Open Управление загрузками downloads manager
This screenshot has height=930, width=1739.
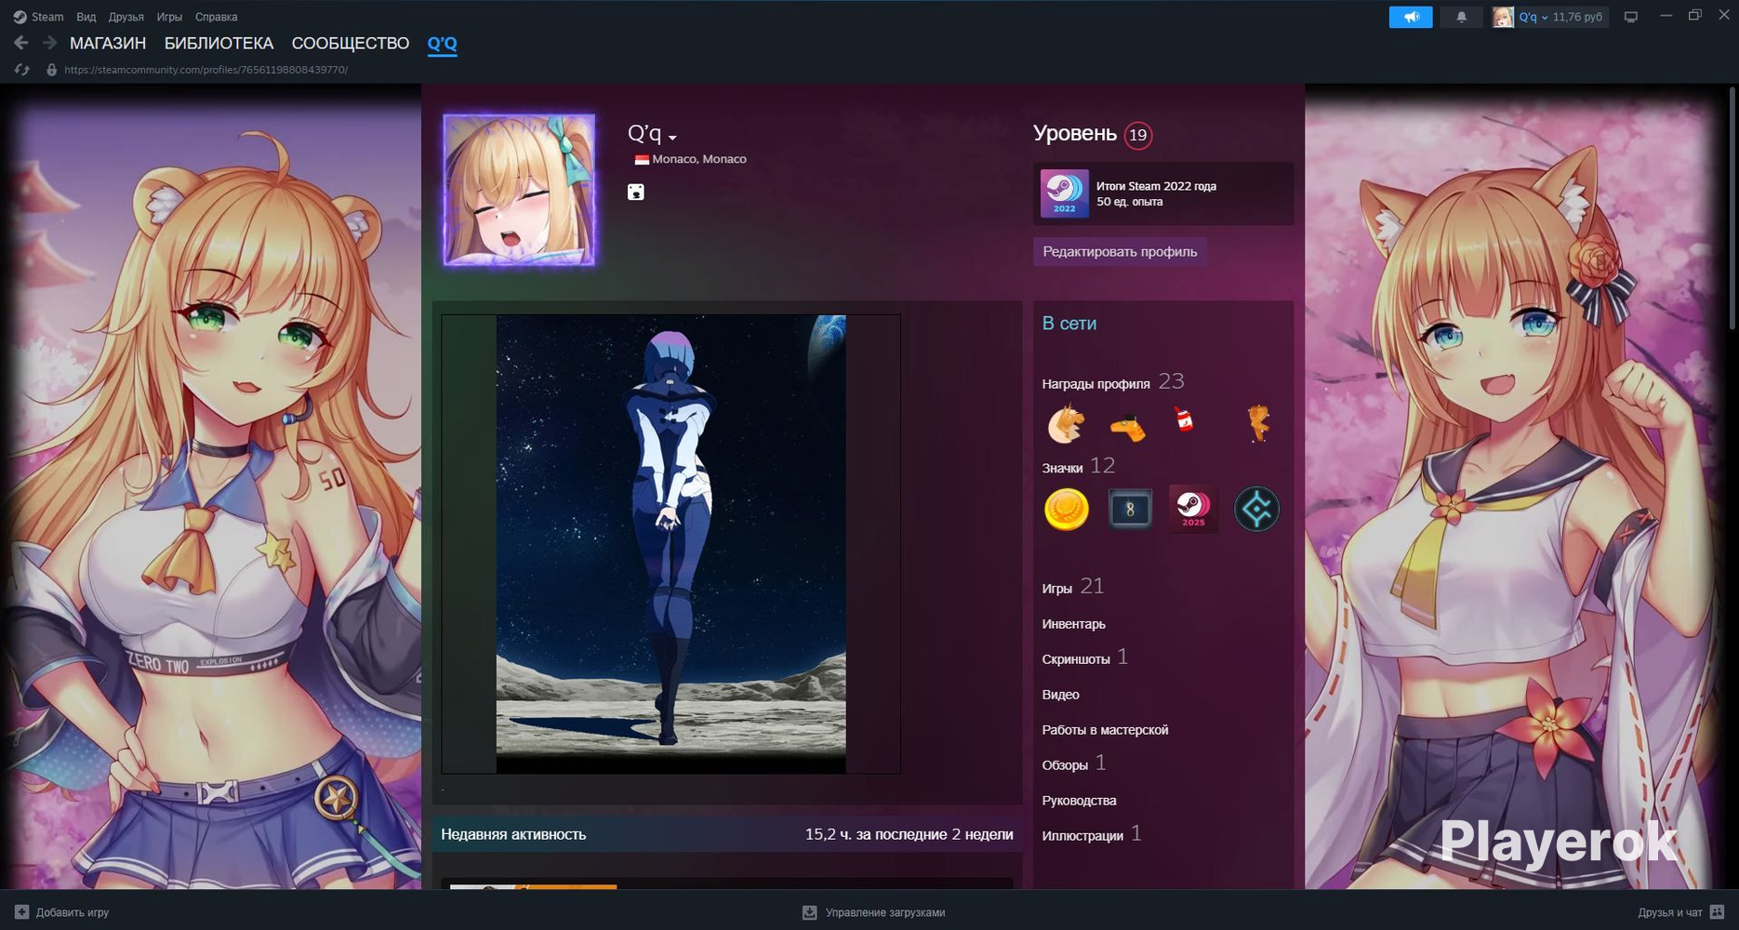(874, 912)
